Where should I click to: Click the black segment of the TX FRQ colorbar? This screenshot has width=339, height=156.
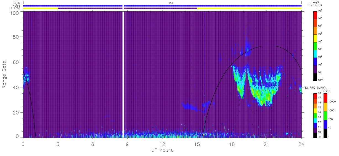pos(315,135)
